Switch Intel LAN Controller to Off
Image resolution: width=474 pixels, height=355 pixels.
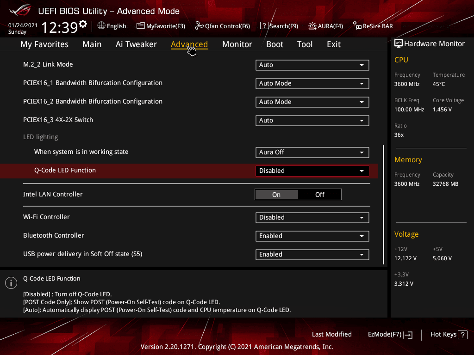[319, 195]
